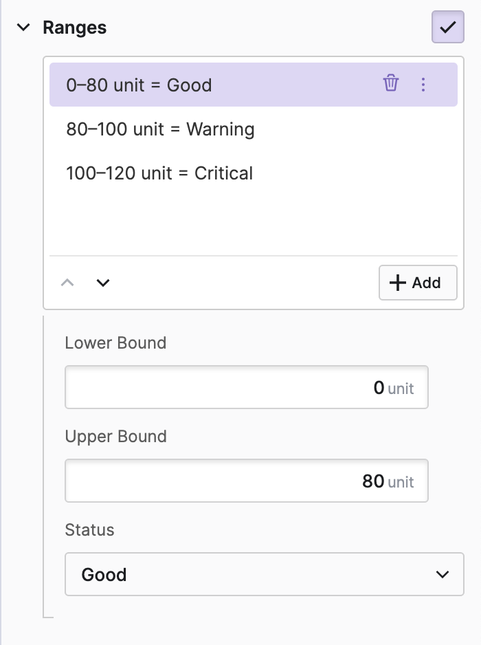Click the Lower Bound label
This screenshot has height=645, width=481.
115,343
